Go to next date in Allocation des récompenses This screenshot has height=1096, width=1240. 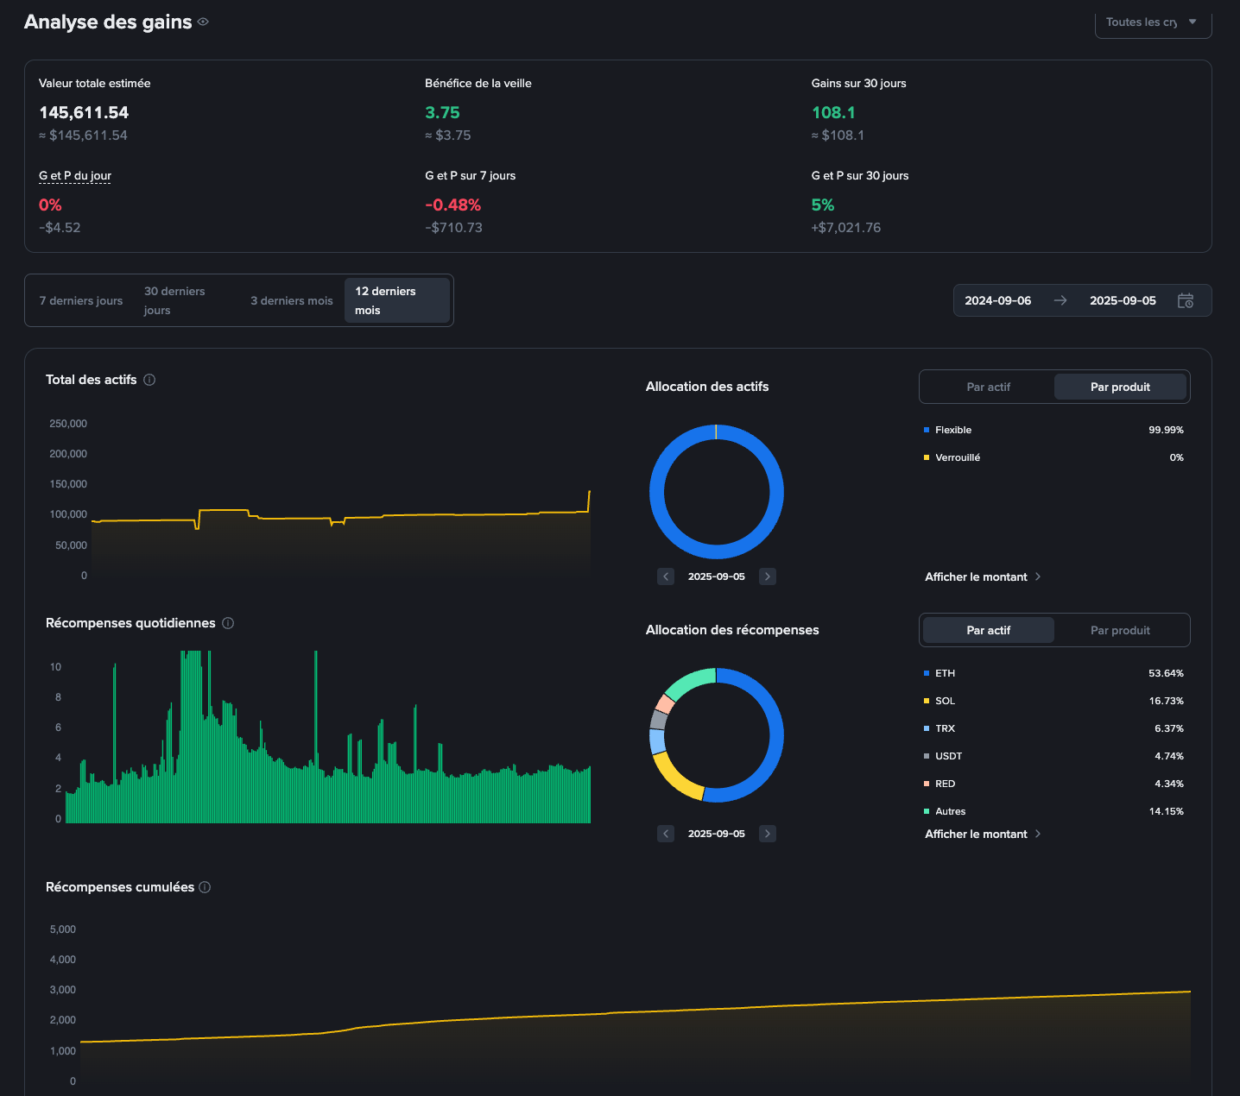pos(767,834)
